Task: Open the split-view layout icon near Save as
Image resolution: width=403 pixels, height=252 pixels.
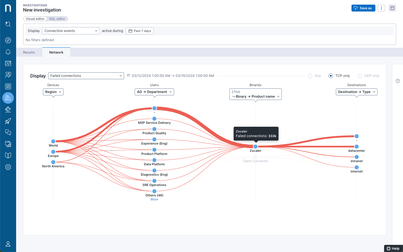Action: [x=392, y=8]
